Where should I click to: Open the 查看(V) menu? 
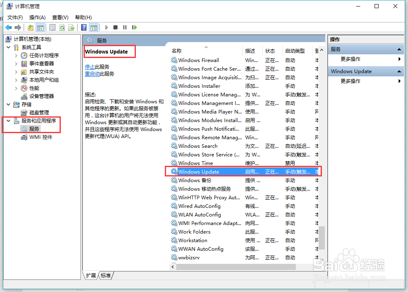pos(60,18)
